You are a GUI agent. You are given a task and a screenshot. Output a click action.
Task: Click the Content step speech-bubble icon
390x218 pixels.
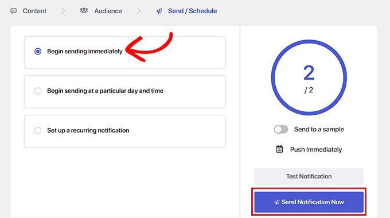13,11
